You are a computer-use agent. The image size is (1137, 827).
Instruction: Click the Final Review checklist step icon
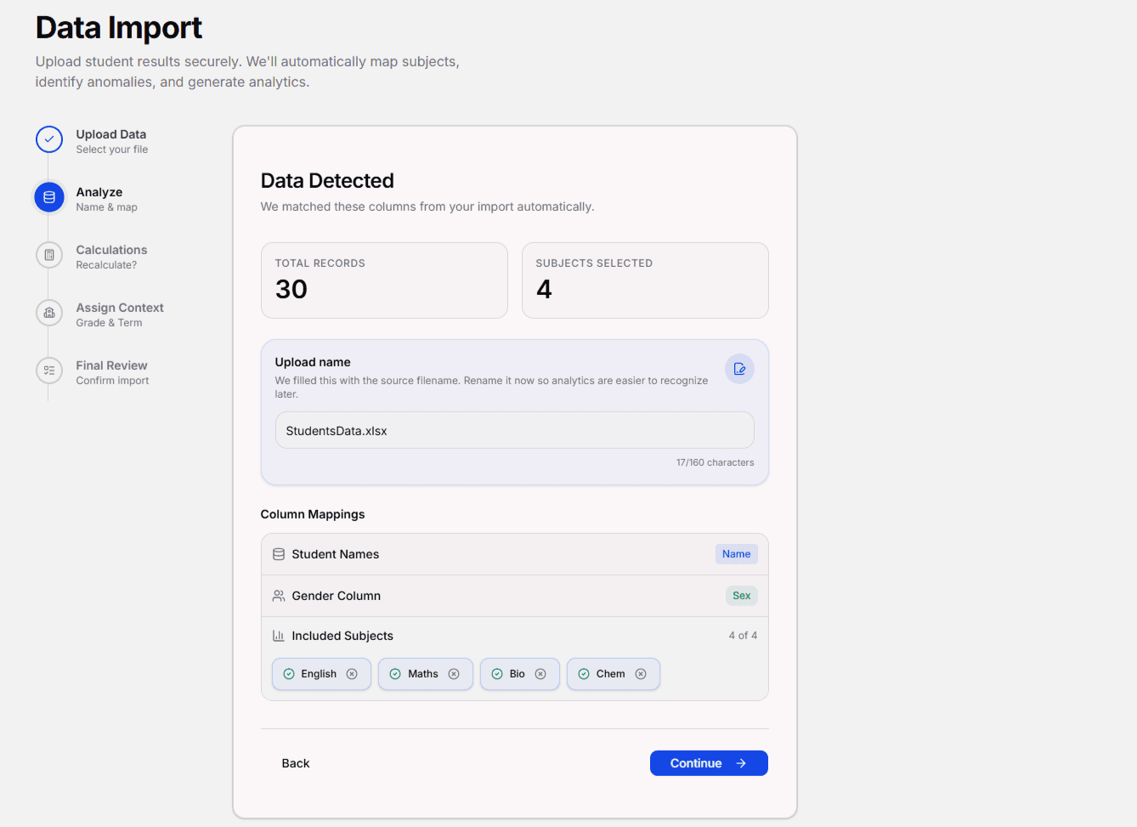coord(49,371)
